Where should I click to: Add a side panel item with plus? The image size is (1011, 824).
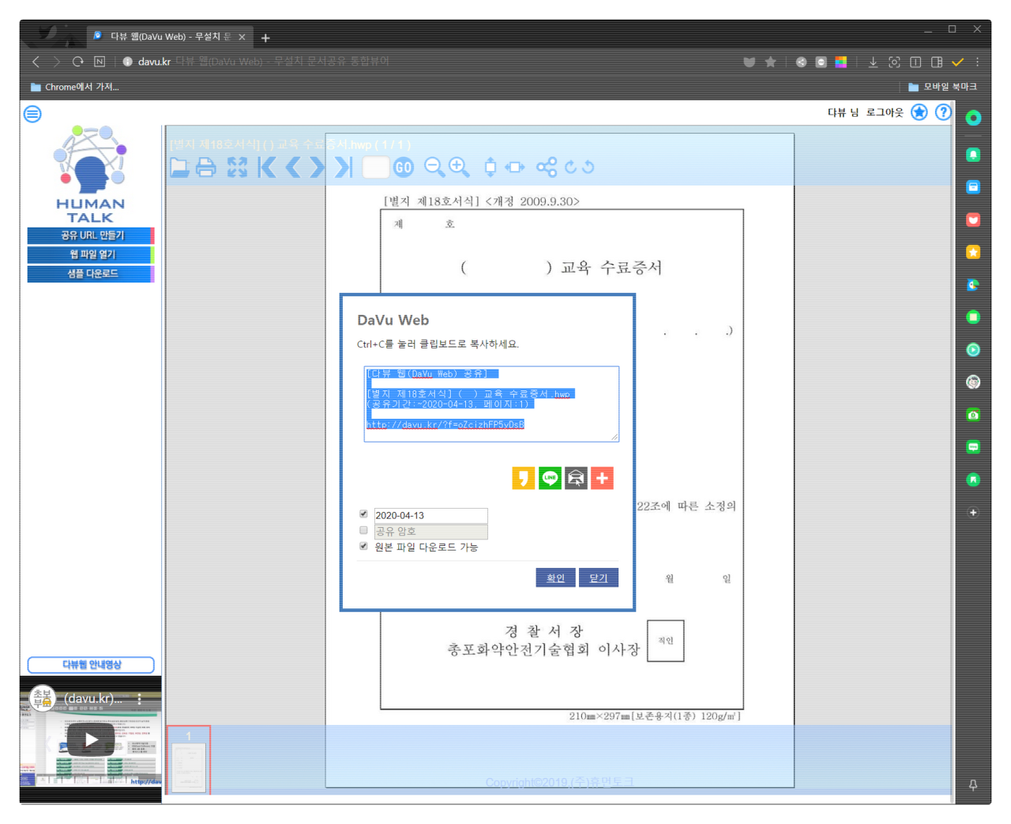pos(973,512)
